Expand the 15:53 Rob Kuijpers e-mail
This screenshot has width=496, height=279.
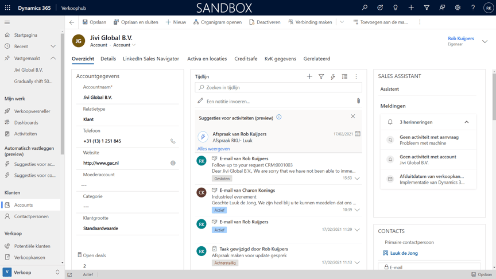tap(357, 179)
